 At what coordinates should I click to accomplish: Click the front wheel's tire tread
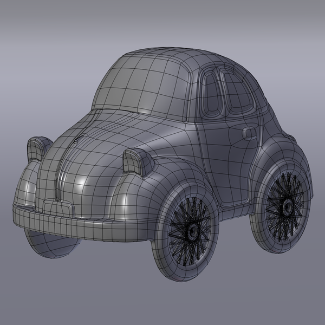pos(162,238)
